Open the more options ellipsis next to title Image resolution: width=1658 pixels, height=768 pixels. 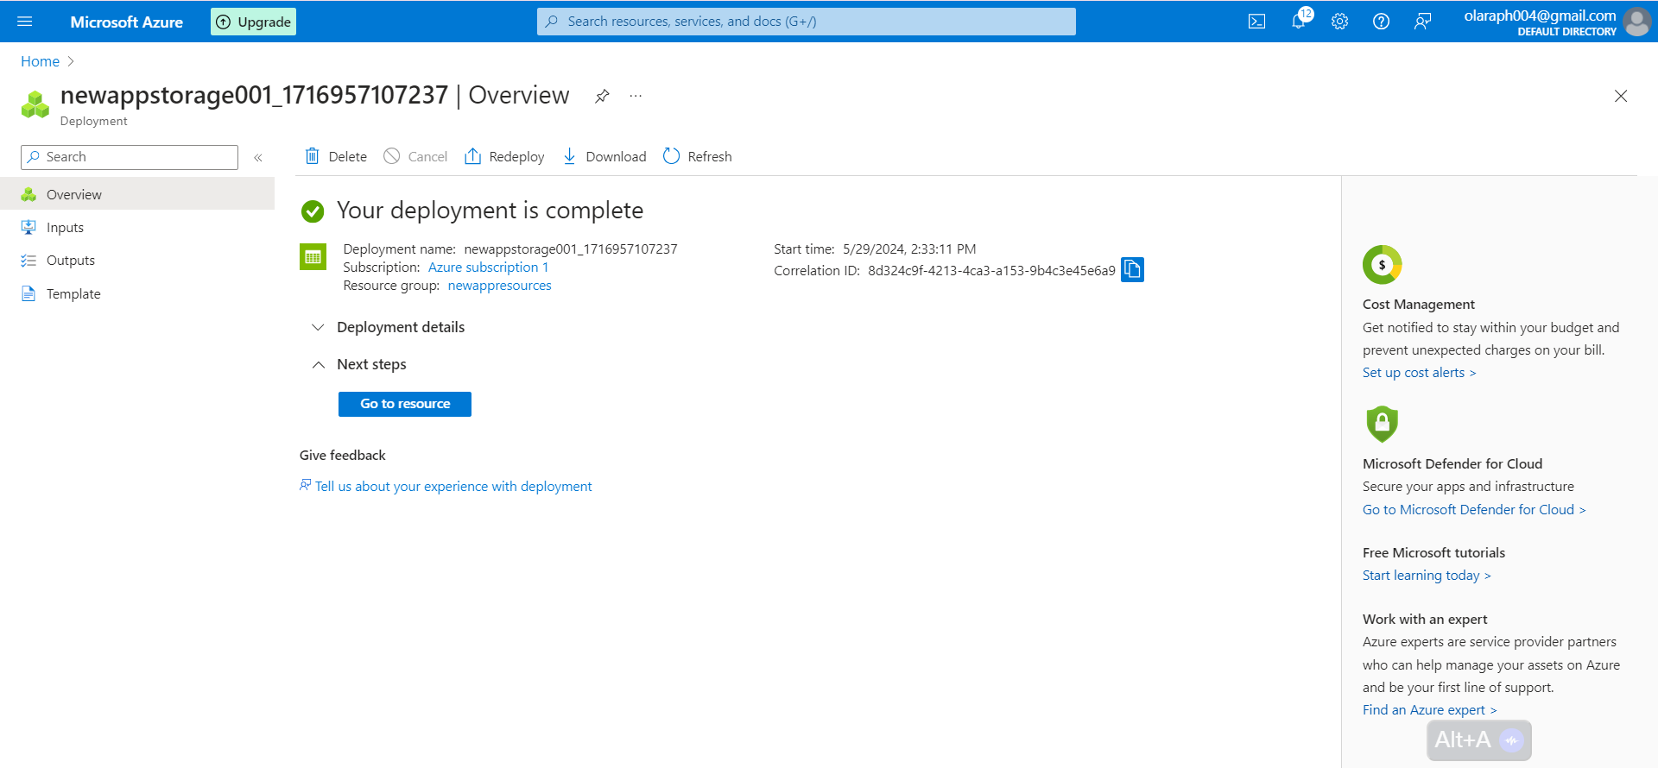[636, 96]
